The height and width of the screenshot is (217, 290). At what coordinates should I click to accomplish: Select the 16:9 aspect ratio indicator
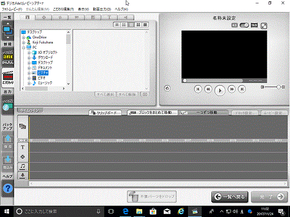click(x=254, y=25)
